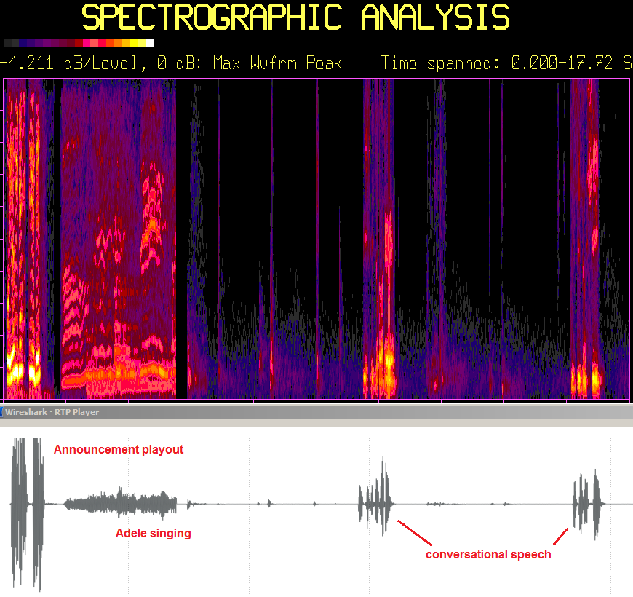Click the bright announcement band at spectrogram start
Viewport: 633px width, 597px height.
click(x=23, y=238)
